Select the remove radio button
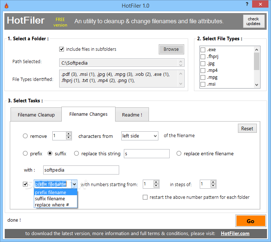Screen dimensions: 271x242 coord(25,136)
